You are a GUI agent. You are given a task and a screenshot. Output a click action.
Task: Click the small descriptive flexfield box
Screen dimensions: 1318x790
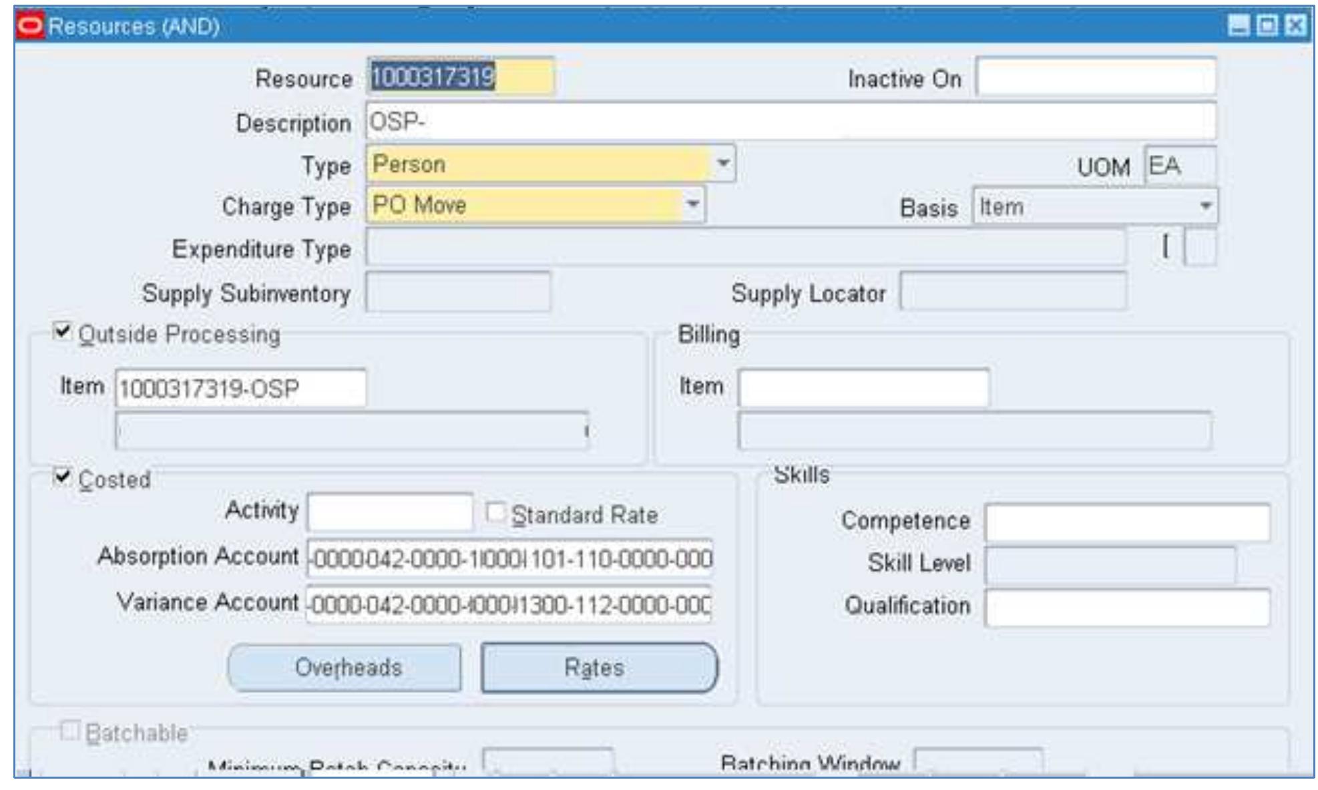point(1199,248)
